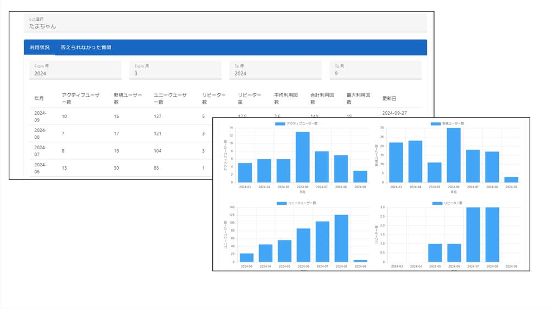Viewport: 550px width, 309px height.
Task: Click the 2024-08 bar in unique users chart
Action: 342,238
